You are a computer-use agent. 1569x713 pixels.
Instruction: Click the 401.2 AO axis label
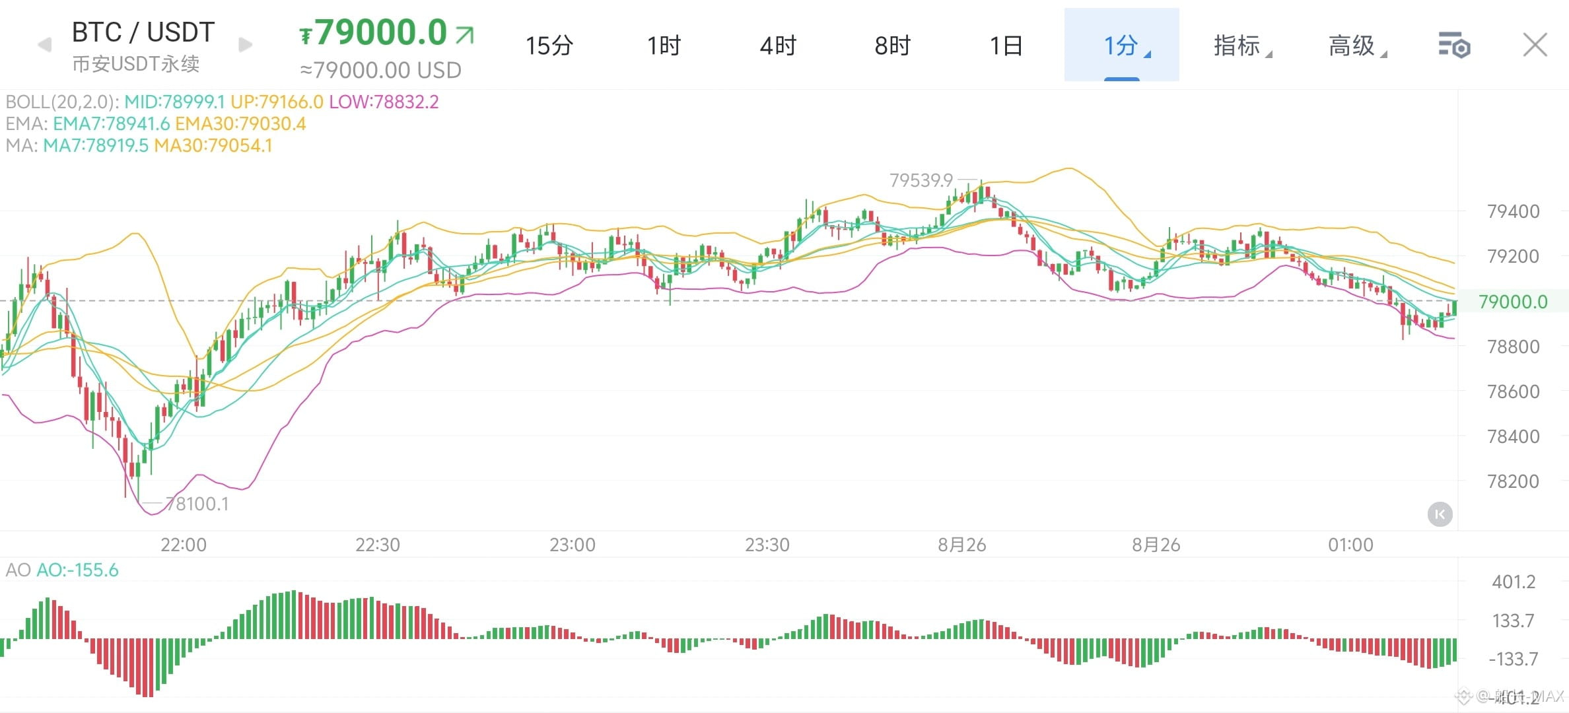(1514, 582)
